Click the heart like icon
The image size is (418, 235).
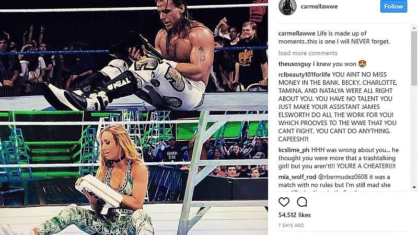284,202
